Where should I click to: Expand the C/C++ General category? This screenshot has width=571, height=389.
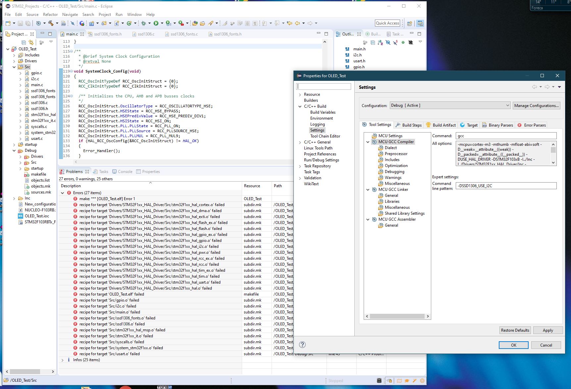pyautogui.click(x=300, y=142)
